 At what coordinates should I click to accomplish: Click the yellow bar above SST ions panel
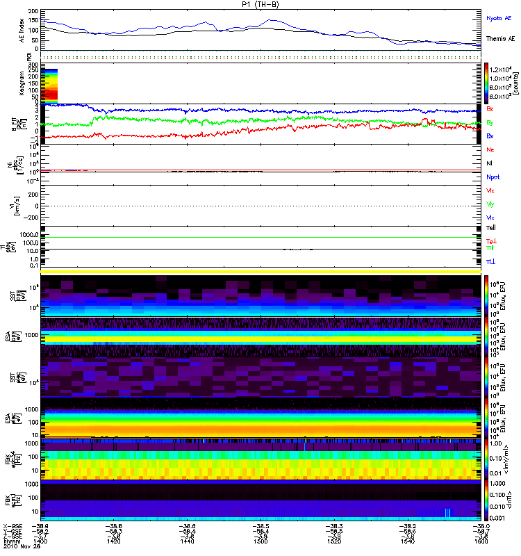pos(261,272)
